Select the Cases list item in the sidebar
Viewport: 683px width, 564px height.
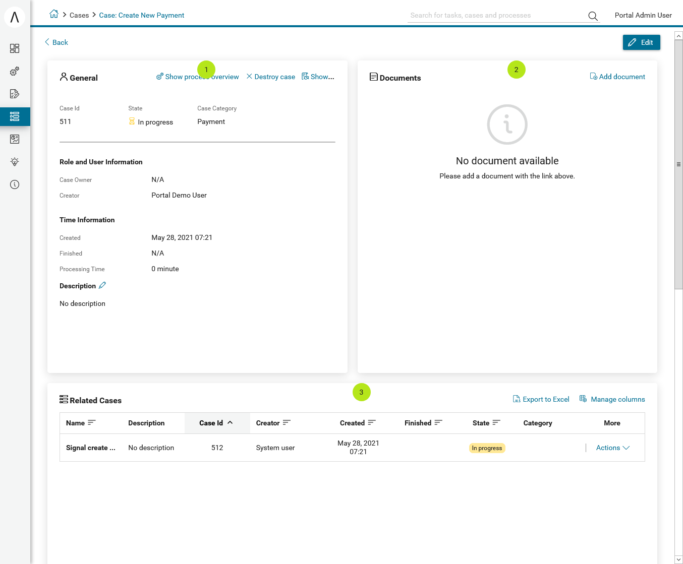15,116
